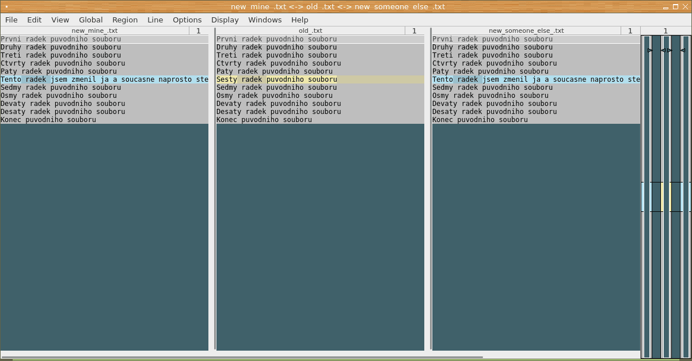Select changed 'Tento radek' line in new_mine_.txt pane

point(104,79)
